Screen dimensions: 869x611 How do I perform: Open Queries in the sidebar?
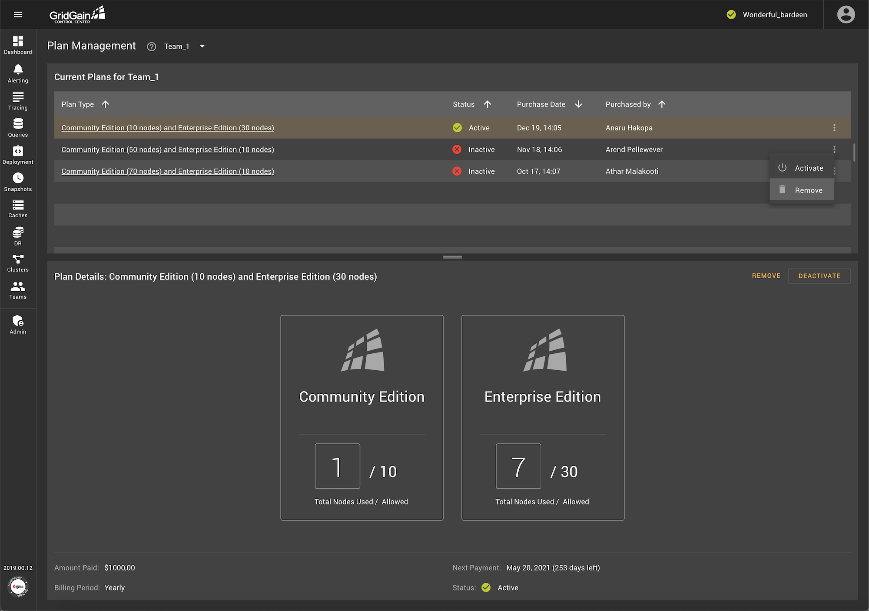click(x=18, y=128)
